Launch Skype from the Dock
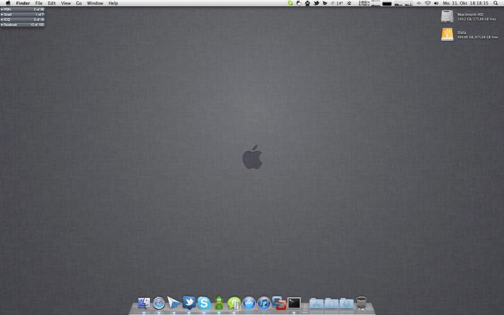 tap(203, 303)
